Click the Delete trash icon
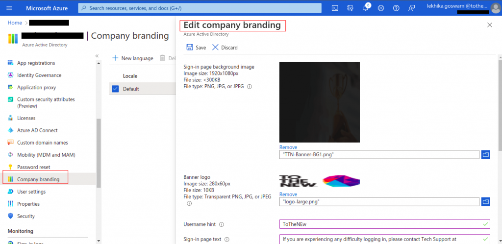 pos(163,58)
